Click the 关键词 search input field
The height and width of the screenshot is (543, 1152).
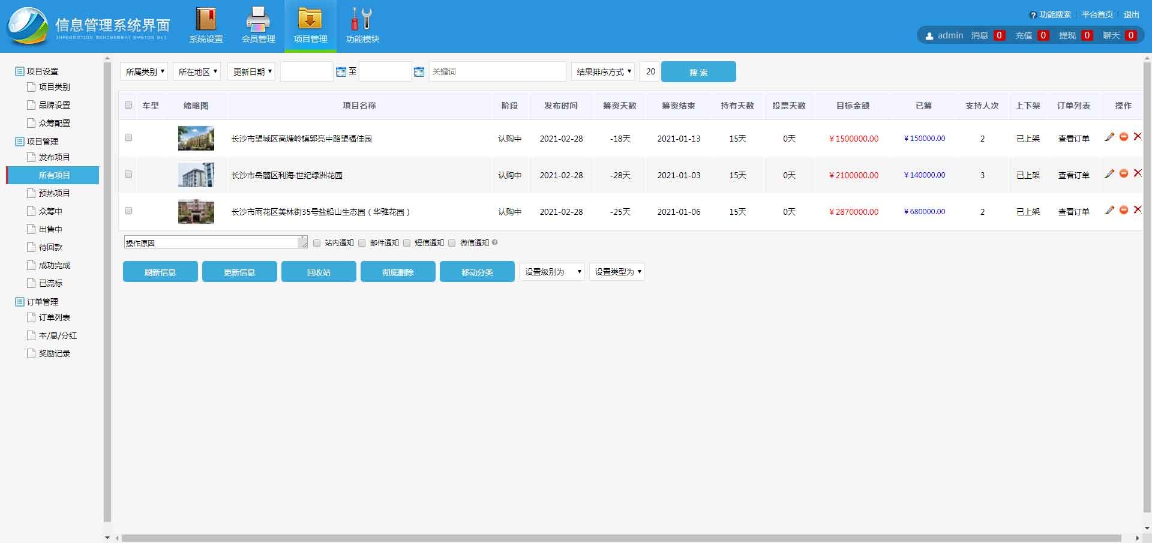tap(497, 72)
